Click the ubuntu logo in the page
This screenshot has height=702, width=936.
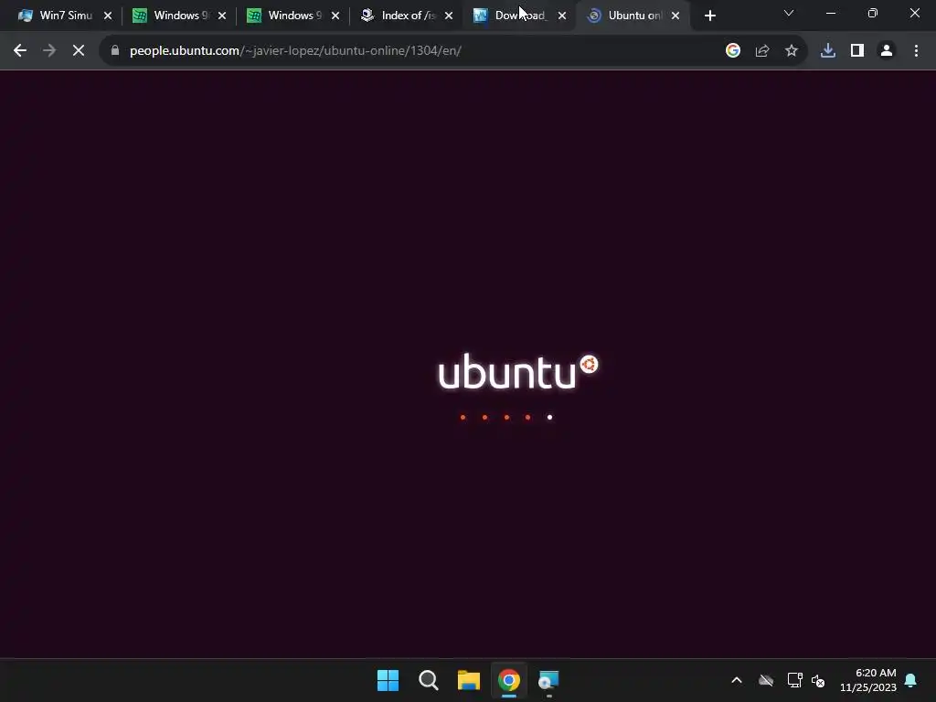pyautogui.click(x=518, y=371)
